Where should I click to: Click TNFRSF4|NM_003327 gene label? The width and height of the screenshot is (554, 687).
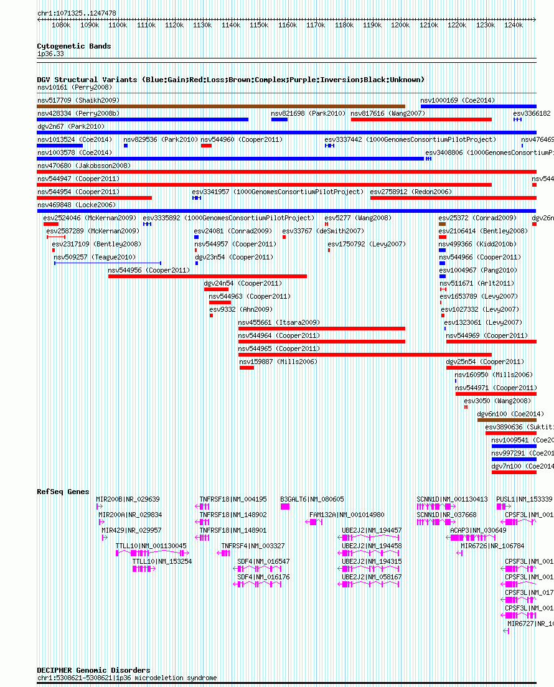(x=253, y=546)
